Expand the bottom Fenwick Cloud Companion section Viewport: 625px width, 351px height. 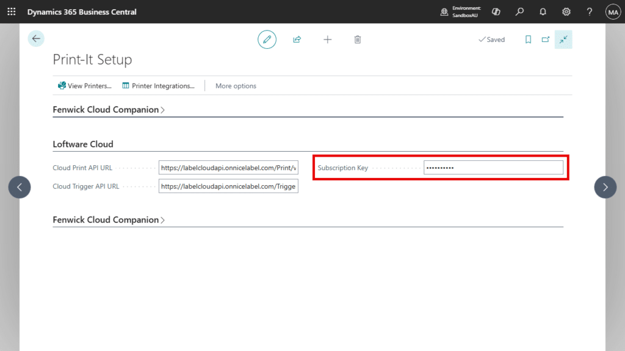coord(109,219)
